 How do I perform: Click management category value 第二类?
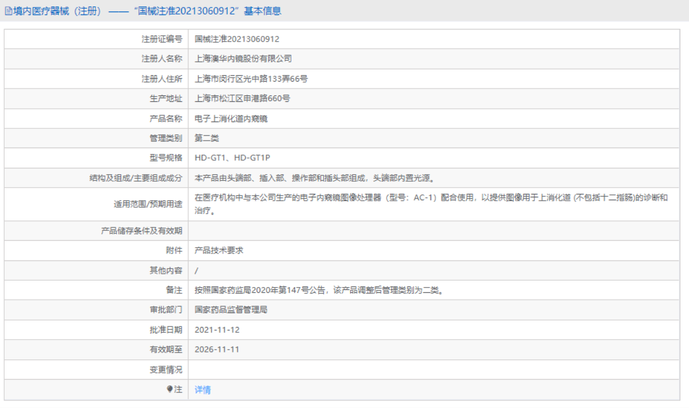coord(207,138)
